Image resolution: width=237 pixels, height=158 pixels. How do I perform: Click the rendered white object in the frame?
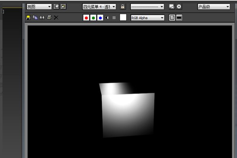click(127, 113)
